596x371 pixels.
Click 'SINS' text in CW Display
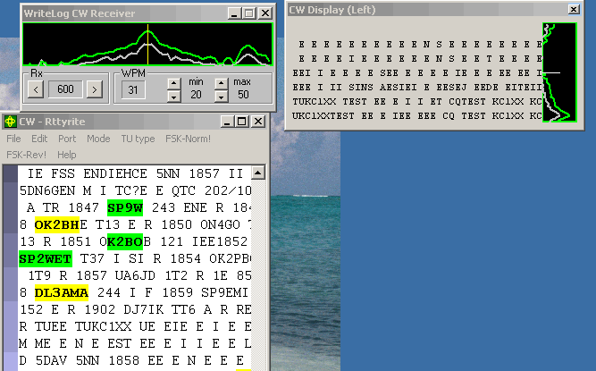(361, 88)
